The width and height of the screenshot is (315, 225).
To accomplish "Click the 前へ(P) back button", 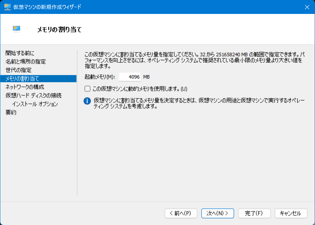I will [x=181, y=213].
